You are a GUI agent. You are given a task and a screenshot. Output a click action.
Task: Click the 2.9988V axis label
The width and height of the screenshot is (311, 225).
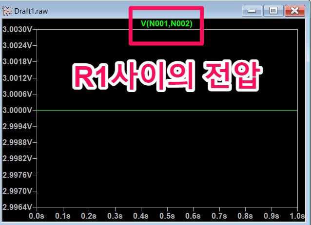coord(17,142)
